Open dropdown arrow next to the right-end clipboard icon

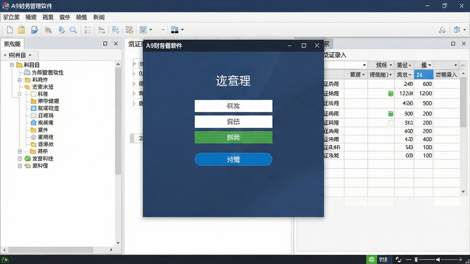click(x=464, y=30)
